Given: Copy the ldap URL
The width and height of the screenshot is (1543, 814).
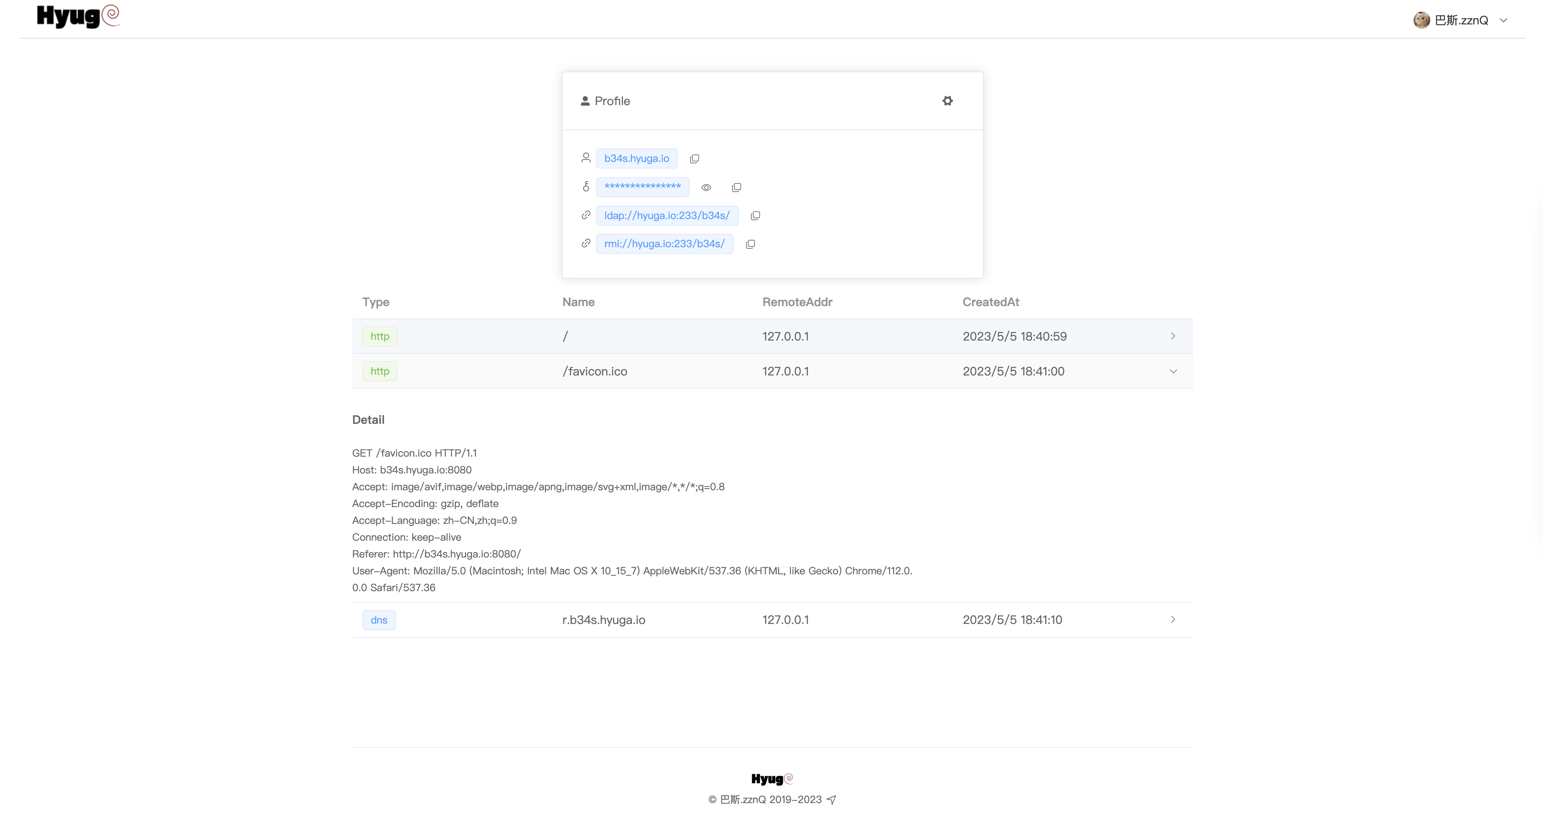Looking at the screenshot, I should 756,216.
